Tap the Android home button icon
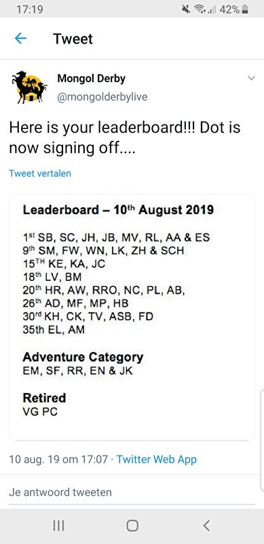Screen dimensions: 264x544 (x=132, y=526)
